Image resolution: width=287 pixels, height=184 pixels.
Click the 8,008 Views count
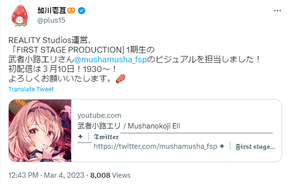point(110,175)
